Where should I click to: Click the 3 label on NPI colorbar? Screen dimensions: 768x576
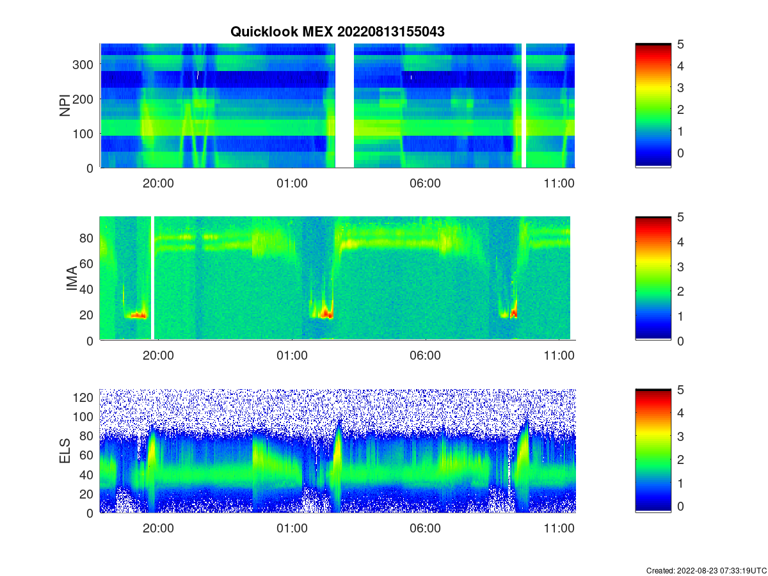pyautogui.click(x=680, y=88)
